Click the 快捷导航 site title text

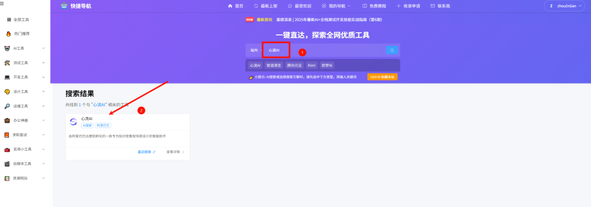[80, 6]
